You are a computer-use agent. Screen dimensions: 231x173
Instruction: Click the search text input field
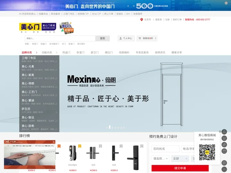[x=60, y=38]
